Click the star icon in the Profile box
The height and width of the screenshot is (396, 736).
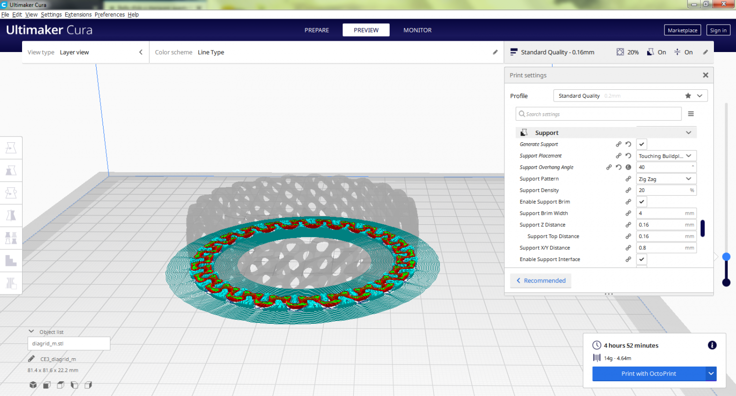[x=688, y=96]
